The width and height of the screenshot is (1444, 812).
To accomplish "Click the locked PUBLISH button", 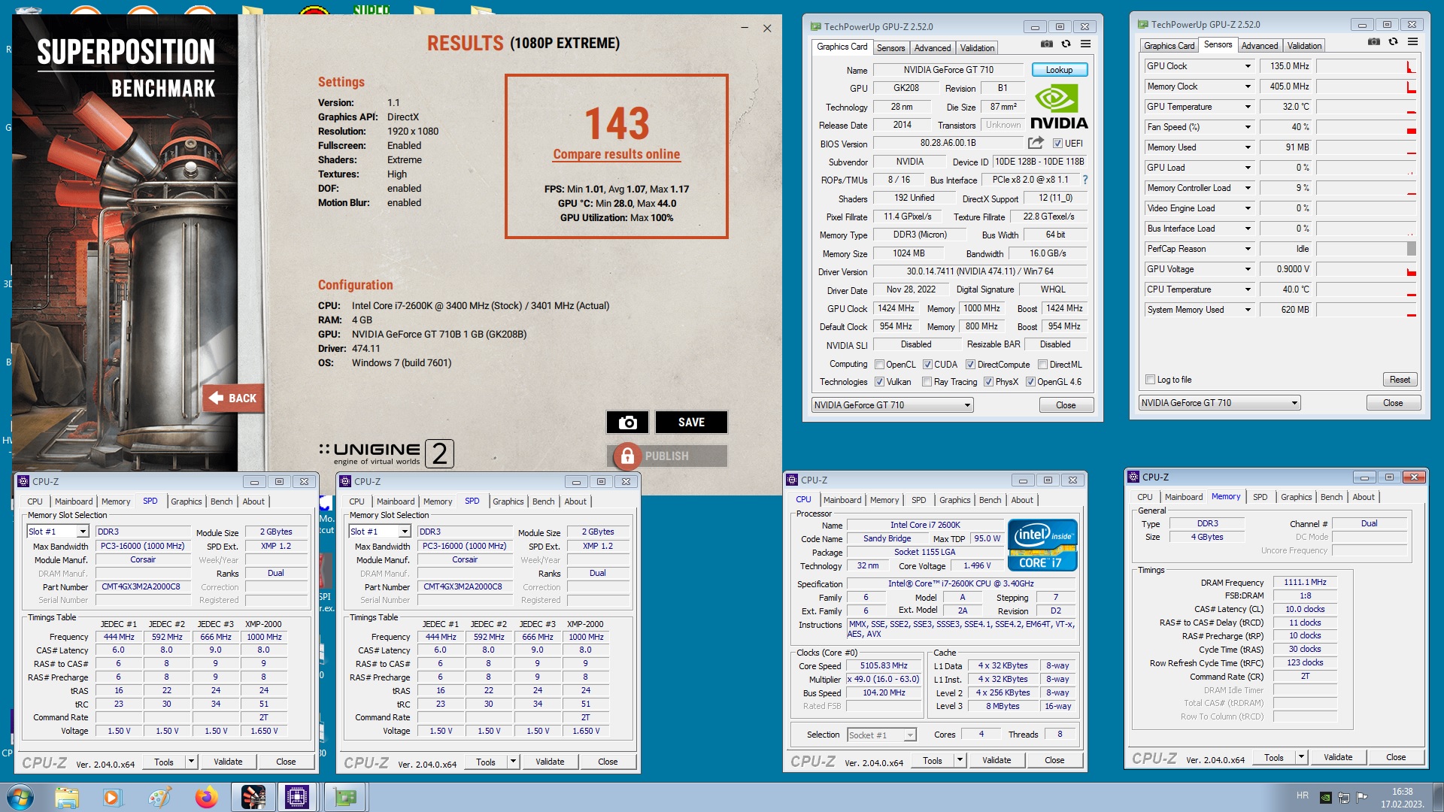I will pyautogui.click(x=667, y=456).
